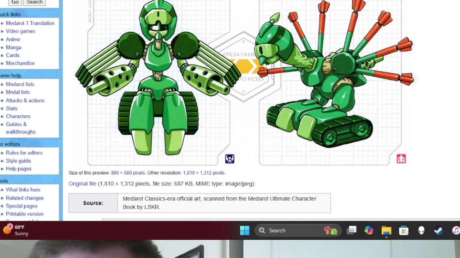Screen dimensions: 460x258
Task: Open the Medarot lists page
Action: pos(20,84)
